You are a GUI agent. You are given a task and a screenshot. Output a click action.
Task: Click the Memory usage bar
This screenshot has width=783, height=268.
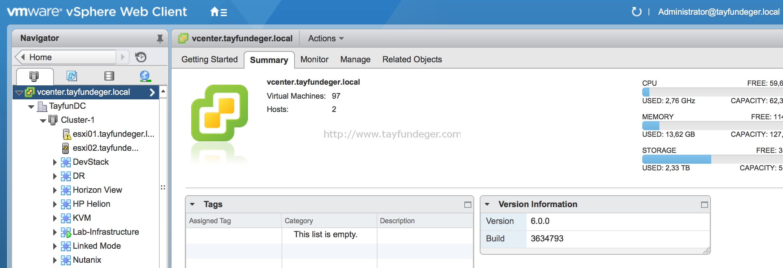[712, 126]
